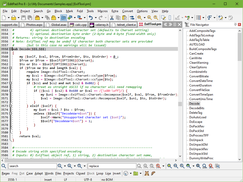
Task: Select ConvertUnixTime in File Navigator
Action: tap(201, 99)
